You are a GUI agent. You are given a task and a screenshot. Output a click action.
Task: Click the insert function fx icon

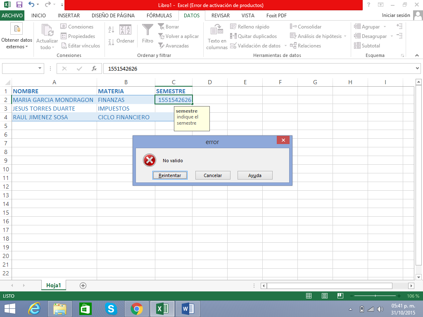pos(94,69)
